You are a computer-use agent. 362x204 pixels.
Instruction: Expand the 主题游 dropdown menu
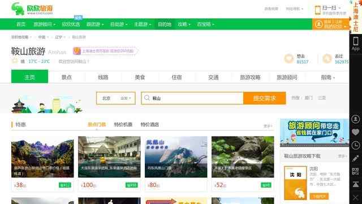click(142, 24)
